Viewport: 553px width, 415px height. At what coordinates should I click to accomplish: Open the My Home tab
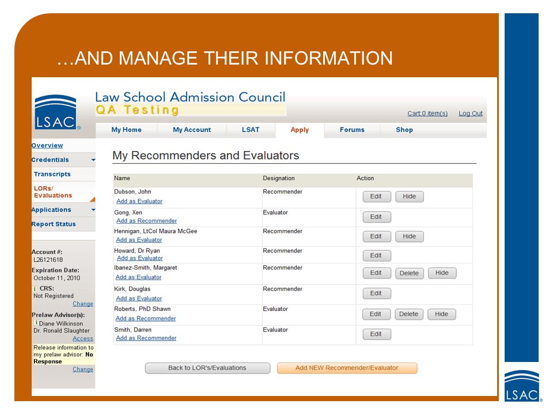tap(126, 130)
